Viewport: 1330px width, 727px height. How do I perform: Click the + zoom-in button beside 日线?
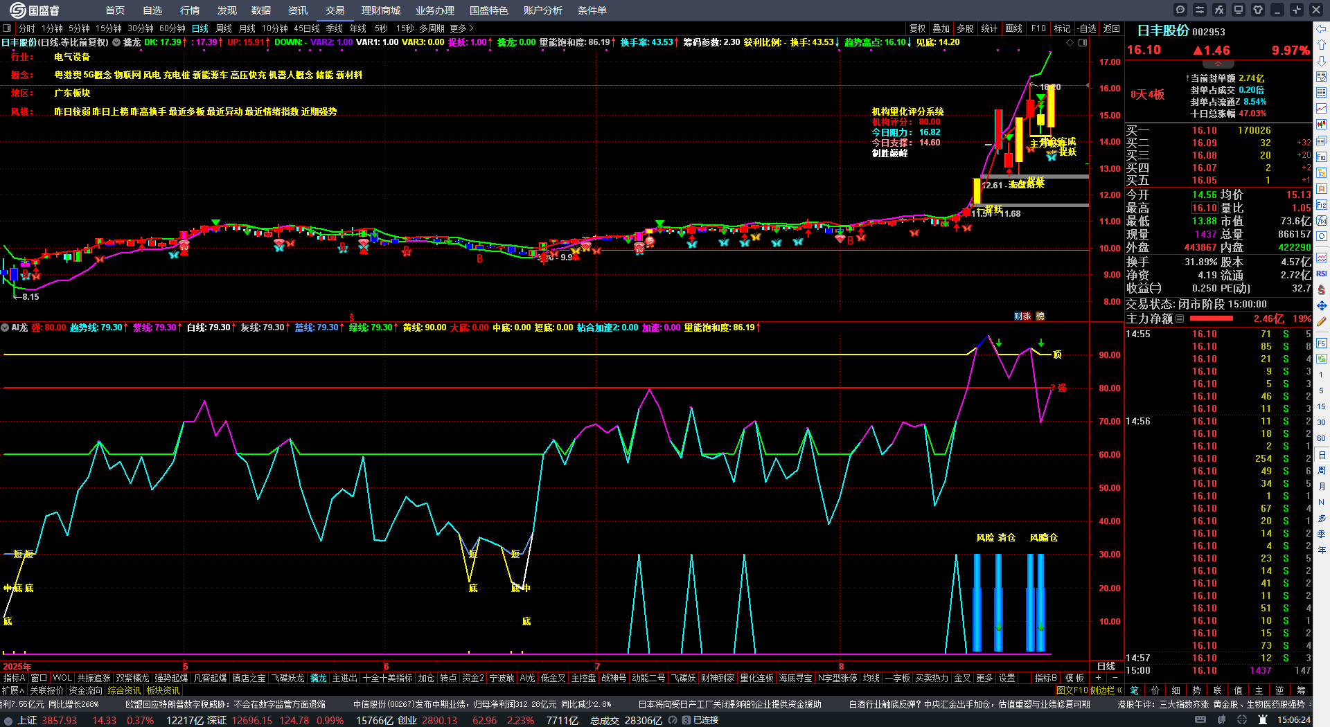tap(1098, 678)
